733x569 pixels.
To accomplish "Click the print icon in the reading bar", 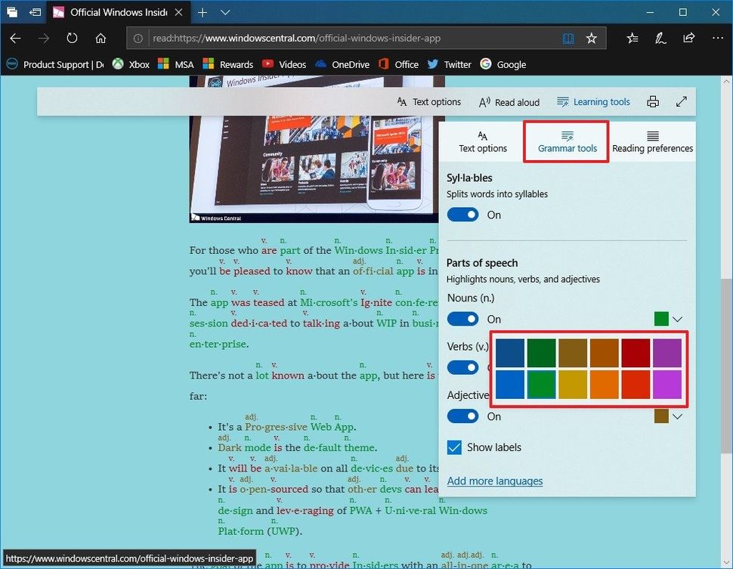I will tap(652, 101).
